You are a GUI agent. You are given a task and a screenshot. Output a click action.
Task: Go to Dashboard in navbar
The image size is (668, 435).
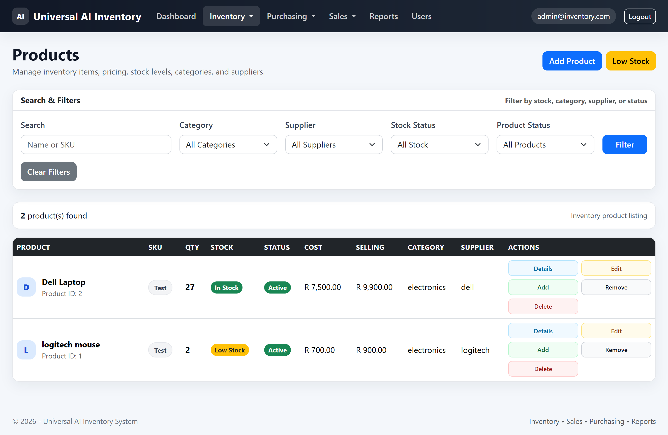(176, 16)
